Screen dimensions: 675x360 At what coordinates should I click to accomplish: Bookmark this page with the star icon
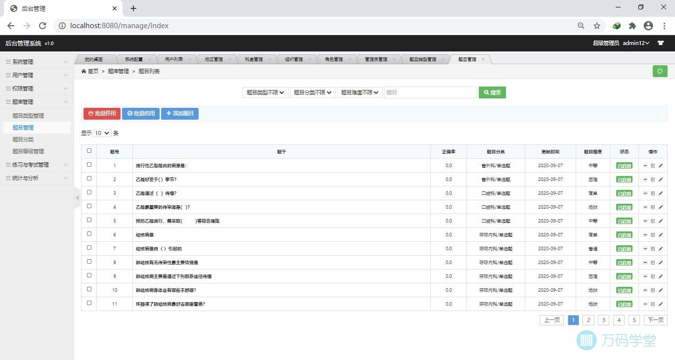597,26
